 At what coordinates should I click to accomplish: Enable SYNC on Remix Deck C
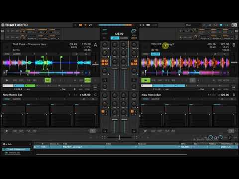pos(7,99)
